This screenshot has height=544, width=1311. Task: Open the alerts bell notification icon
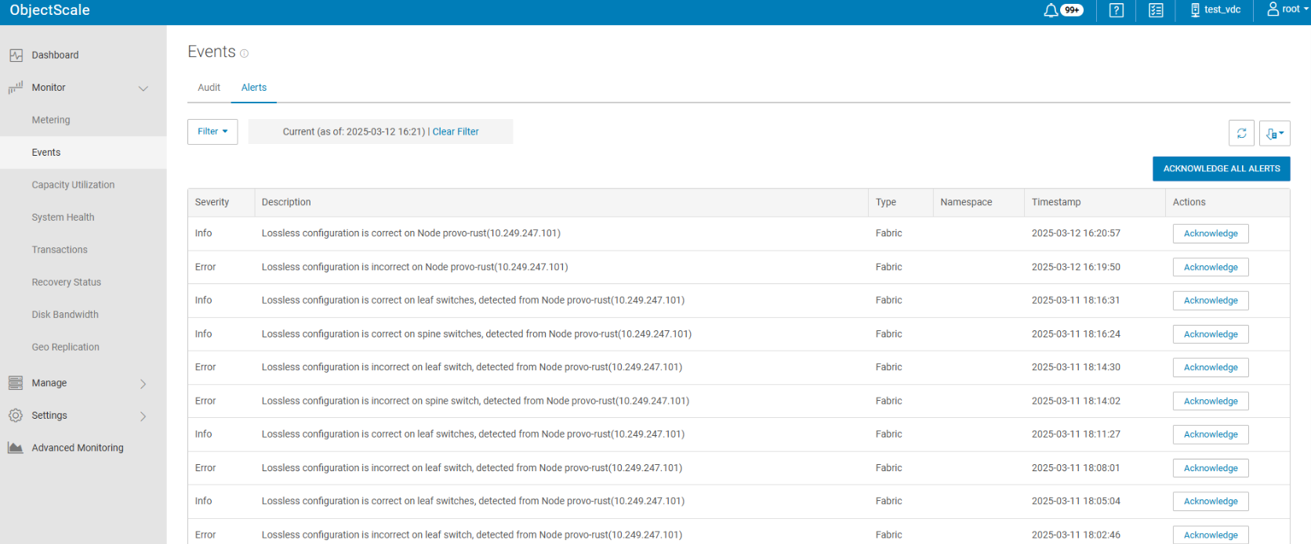1051,10
